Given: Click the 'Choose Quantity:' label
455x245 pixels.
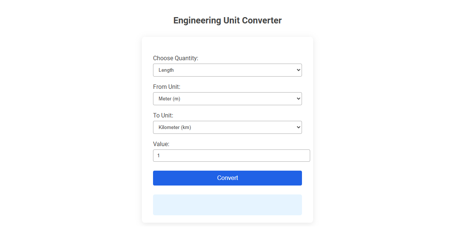Looking at the screenshot, I should 175,58.
